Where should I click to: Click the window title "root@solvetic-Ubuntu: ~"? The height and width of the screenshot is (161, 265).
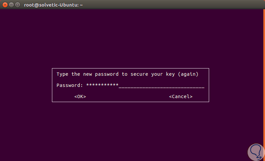[53, 5]
